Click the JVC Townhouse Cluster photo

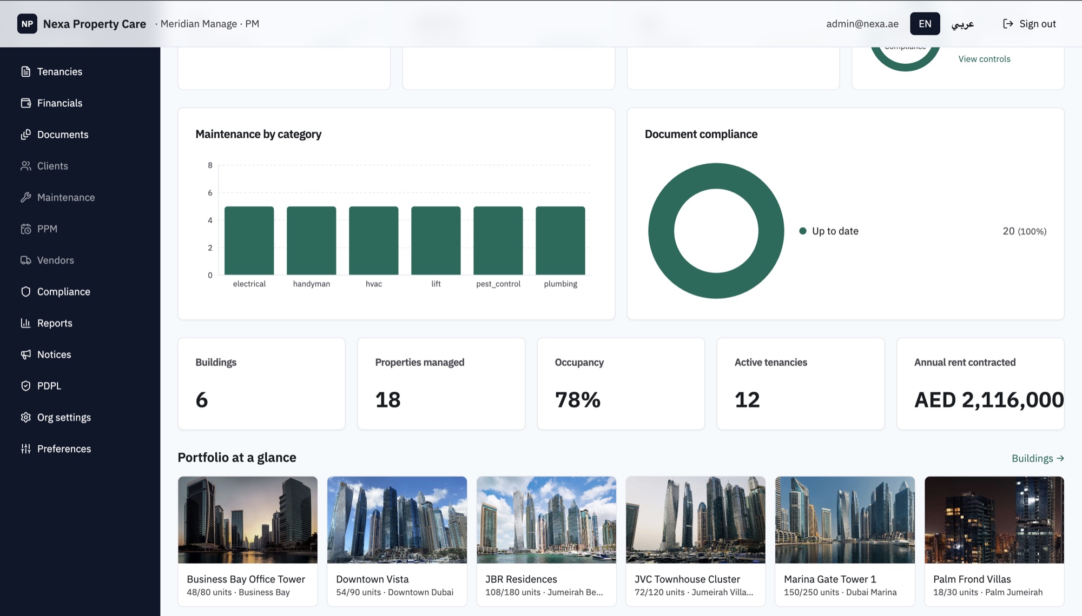coord(696,520)
